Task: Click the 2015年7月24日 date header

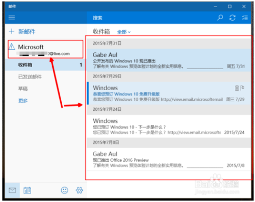Action: (169, 109)
